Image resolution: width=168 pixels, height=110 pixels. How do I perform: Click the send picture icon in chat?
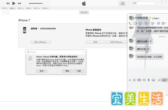click(153, 80)
